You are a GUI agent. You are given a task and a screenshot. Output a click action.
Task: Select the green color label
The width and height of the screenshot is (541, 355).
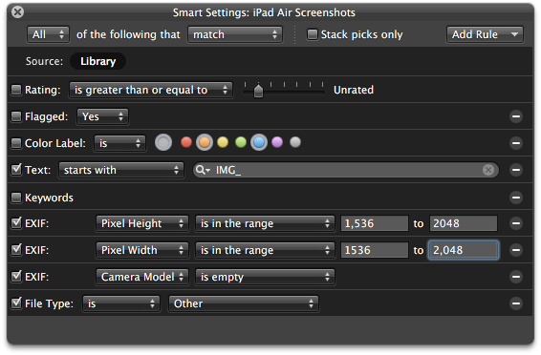(241, 142)
